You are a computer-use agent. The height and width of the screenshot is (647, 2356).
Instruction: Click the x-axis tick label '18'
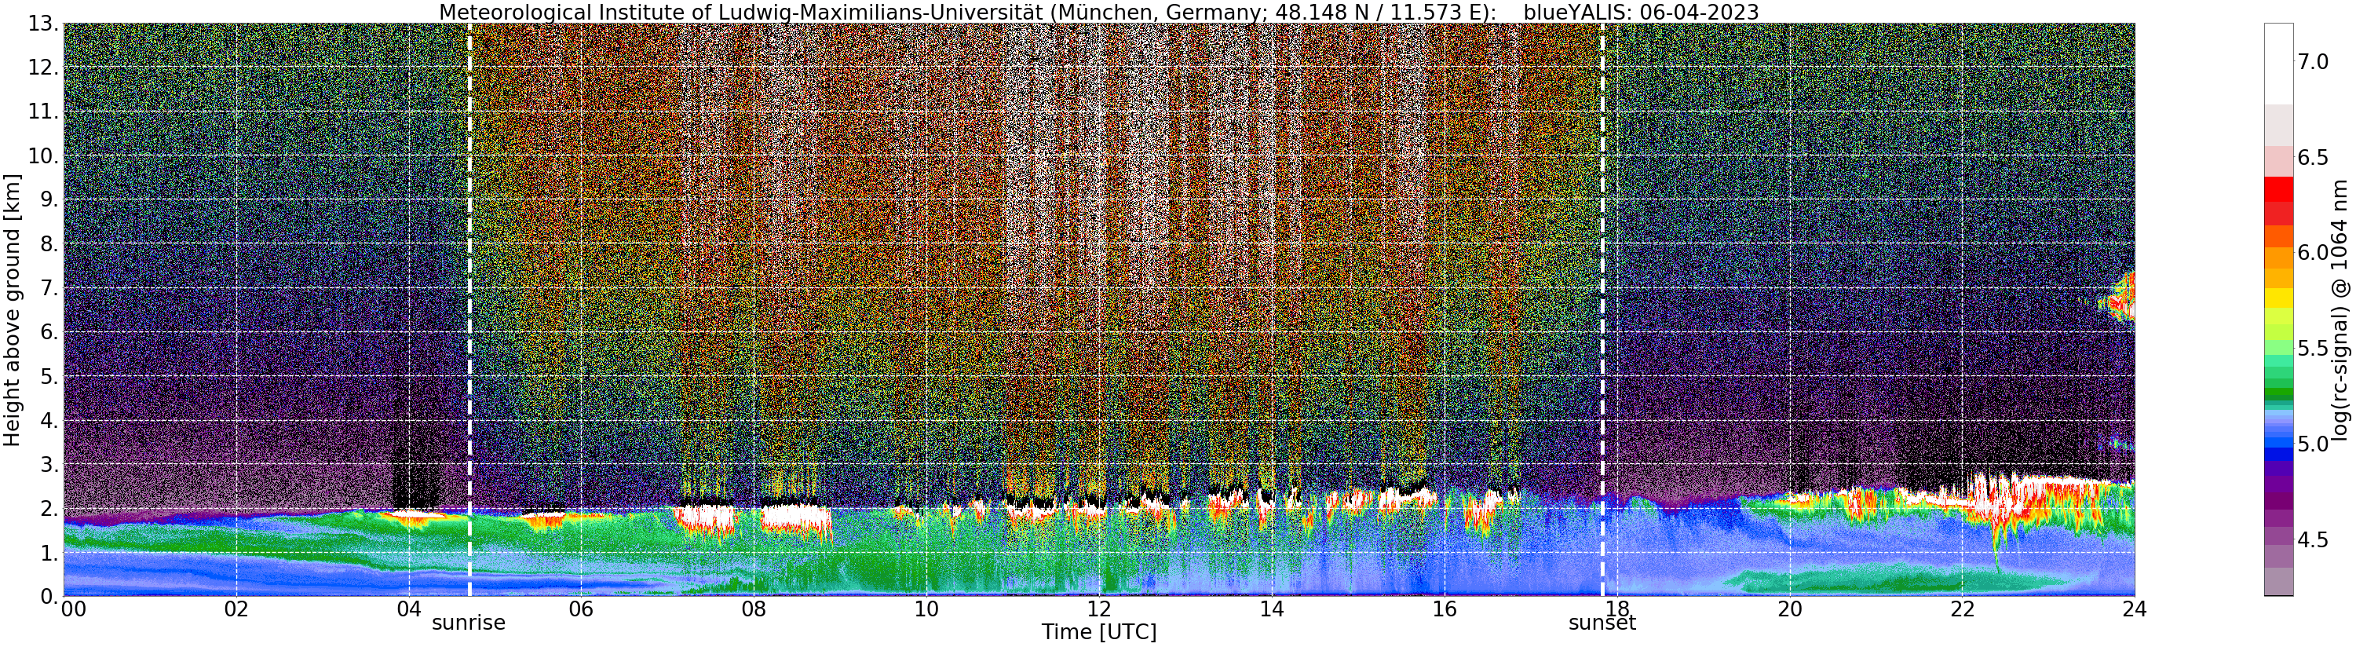pos(1617,609)
